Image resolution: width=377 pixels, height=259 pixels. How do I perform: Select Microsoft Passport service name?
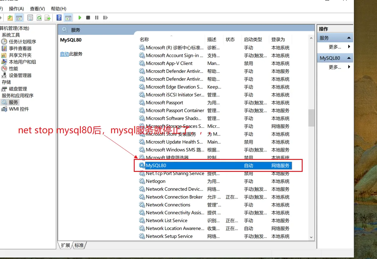pyautogui.click(x=164, y=103)
